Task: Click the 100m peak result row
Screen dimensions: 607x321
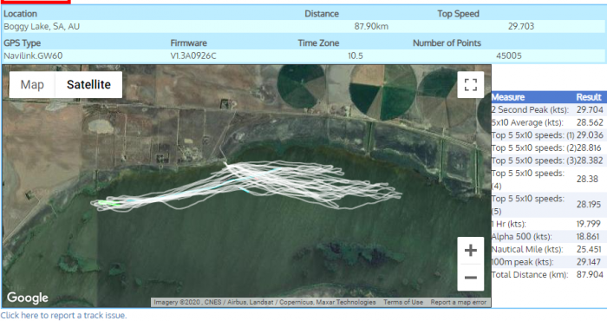Action: coord(548,262)
